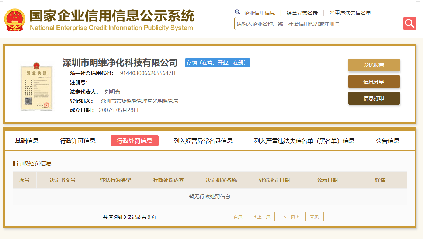Click the company name 深圳市明维净化科技有限公司
423x239 pixels.
120,63
